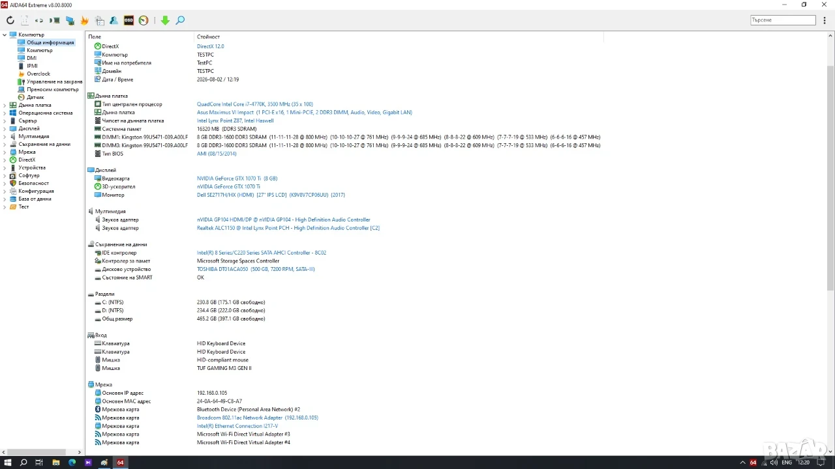The width and height of the screenshot is (835, 469).
Task: Click the Безопасност shield icon in tree
Action: pyautogui.click(x=13, y=183)
